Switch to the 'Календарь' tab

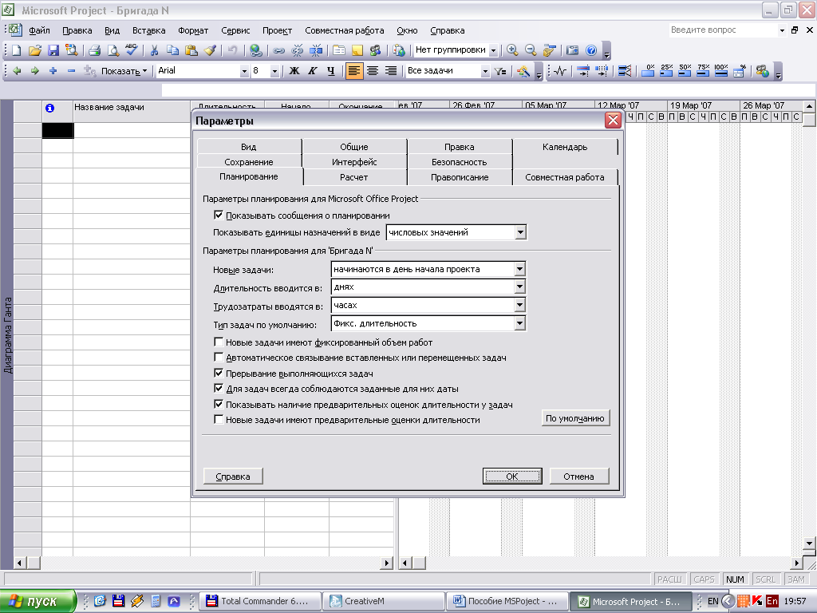click(565, 147)
